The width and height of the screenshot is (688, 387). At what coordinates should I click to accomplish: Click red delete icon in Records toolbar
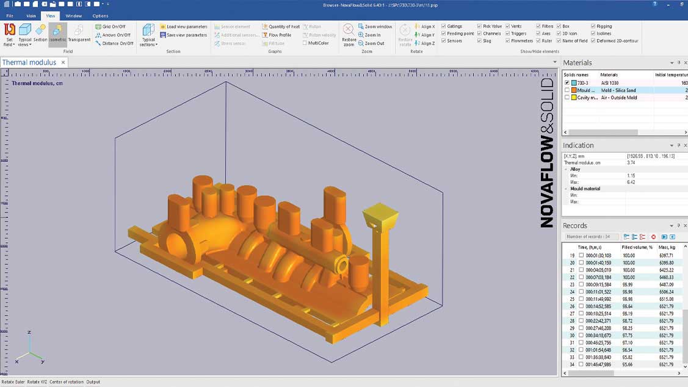[x=653, y=237]
